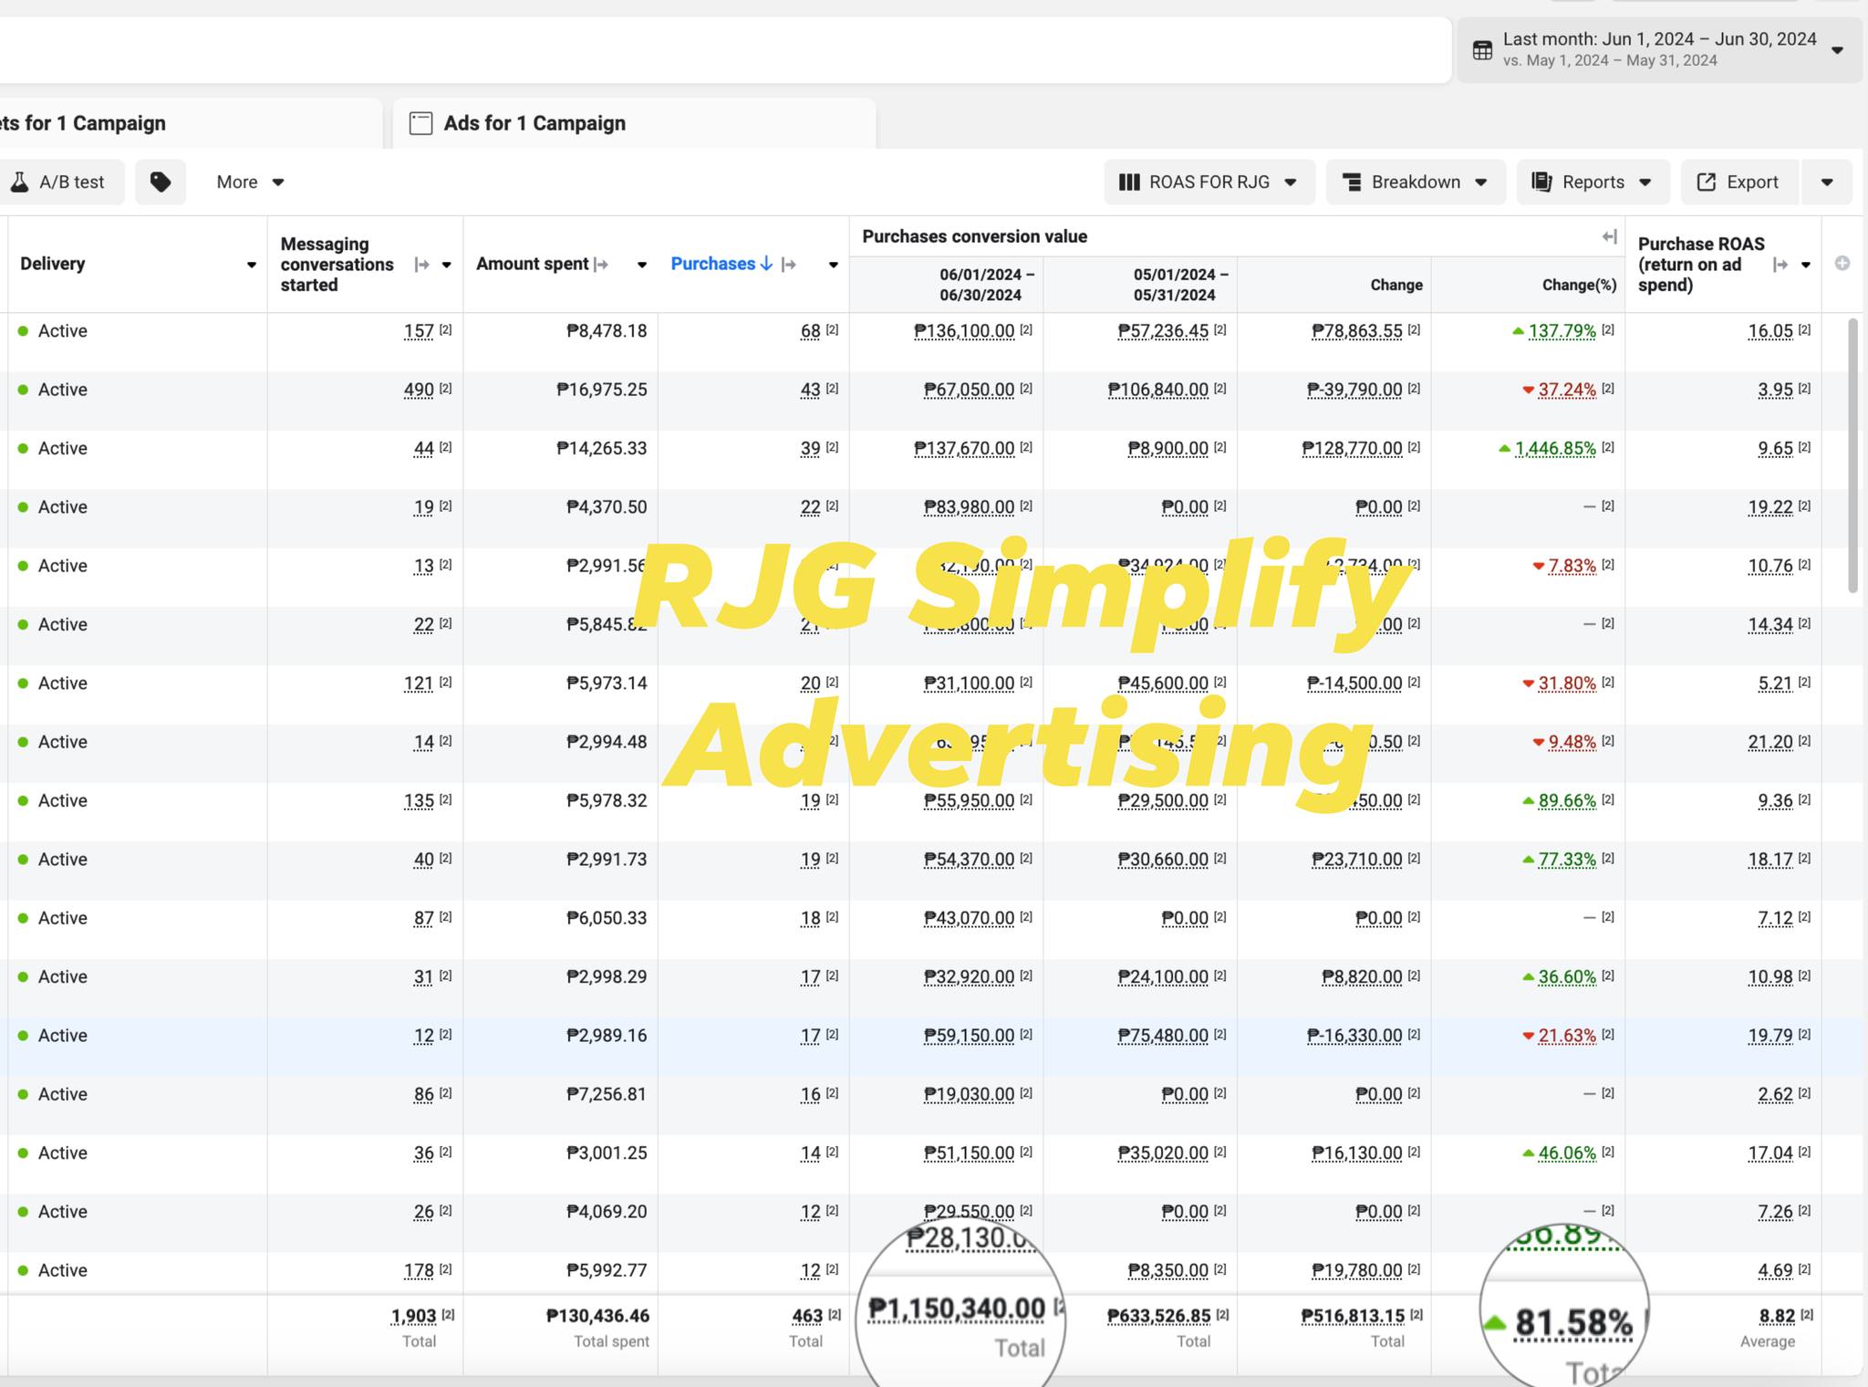
Task: Click messaging conversations value 490
Action: (x=419, y=390)
